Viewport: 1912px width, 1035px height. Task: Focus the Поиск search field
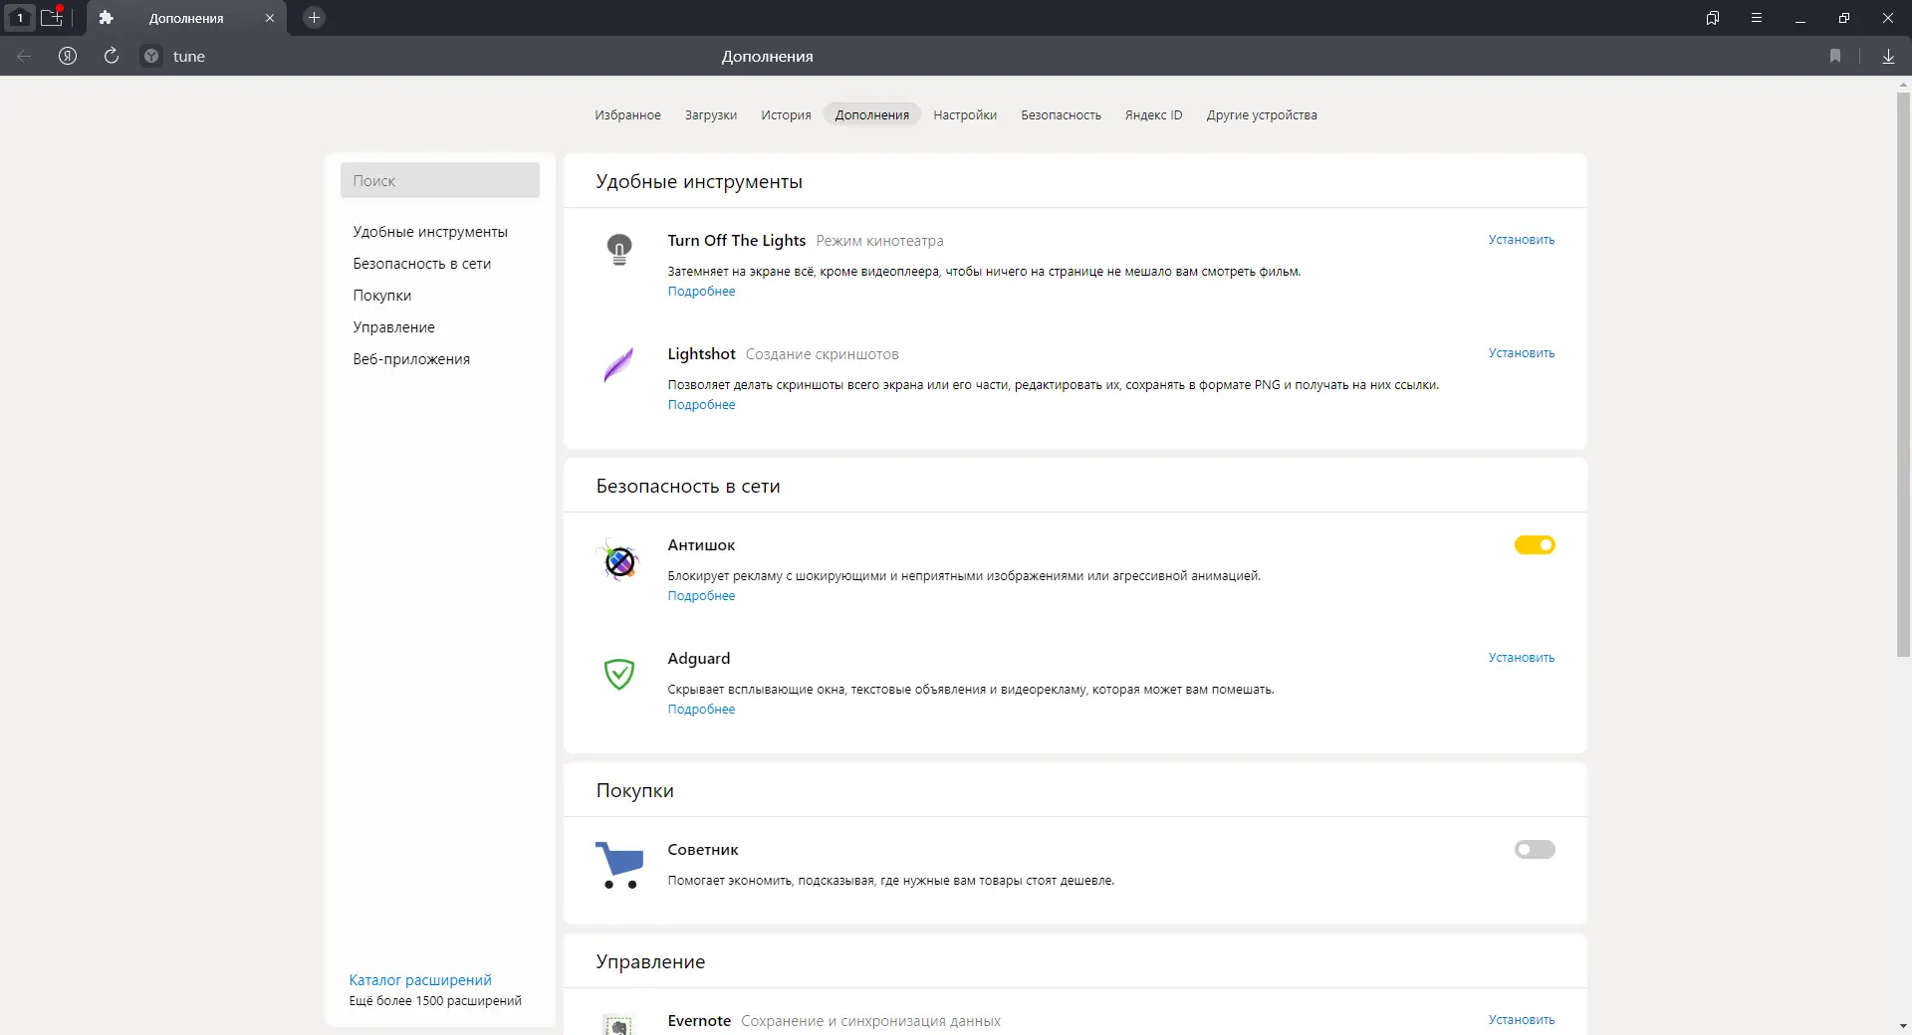[440, 180]
